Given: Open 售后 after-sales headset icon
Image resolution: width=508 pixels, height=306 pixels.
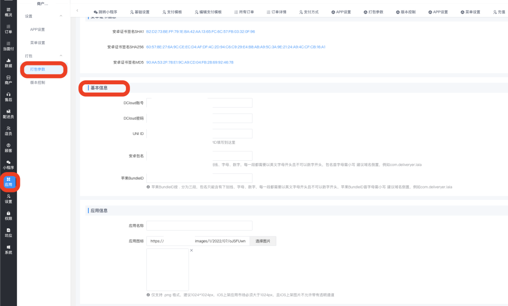Looking at the screenshot, I should (8, 97).
